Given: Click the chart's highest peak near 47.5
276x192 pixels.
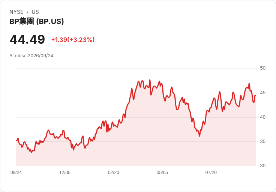Looking at the screenshot, I should pyautogui.click(x=150, y=80).
